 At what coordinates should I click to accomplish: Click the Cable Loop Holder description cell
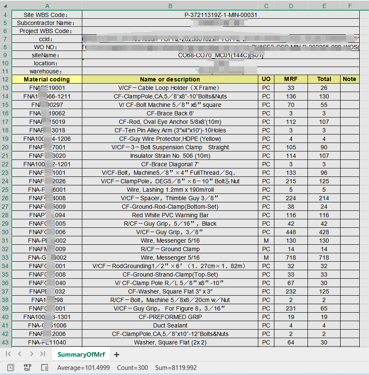170,88
